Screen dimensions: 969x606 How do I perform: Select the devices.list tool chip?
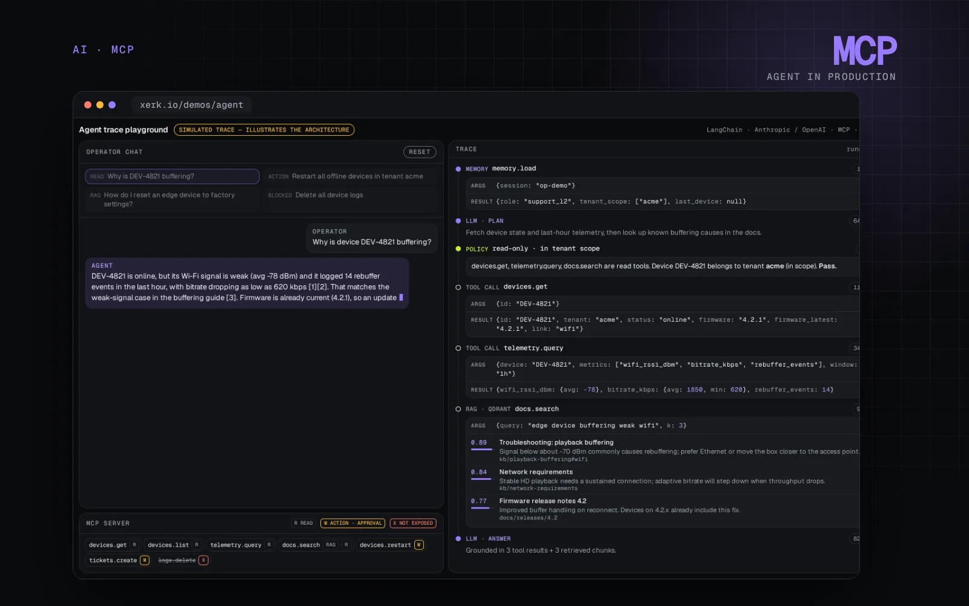coord(174,545)
